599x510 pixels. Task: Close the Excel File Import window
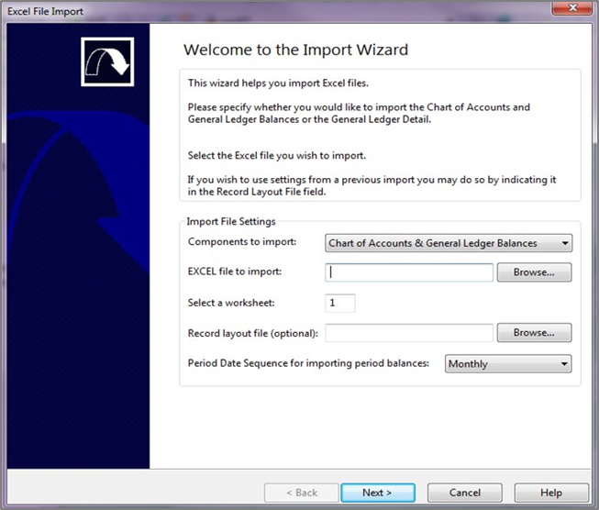pyautogui.click(x=572, y=8)
